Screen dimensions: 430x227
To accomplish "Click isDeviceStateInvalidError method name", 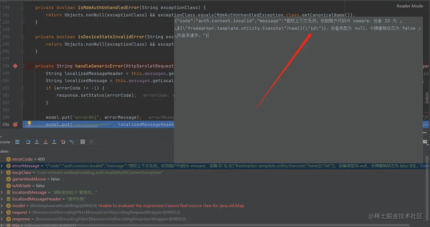I will tap(109, 37).
